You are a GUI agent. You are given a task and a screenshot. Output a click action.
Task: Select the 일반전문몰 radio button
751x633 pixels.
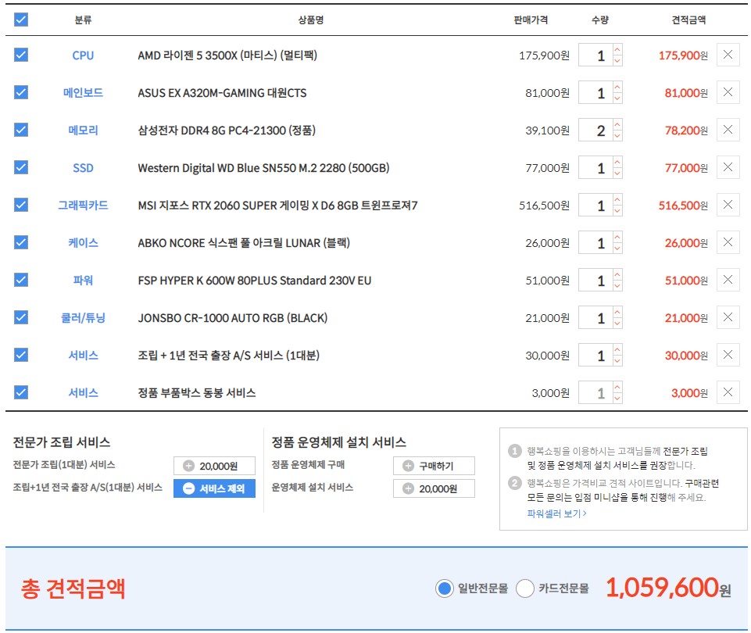pos(445,588)
